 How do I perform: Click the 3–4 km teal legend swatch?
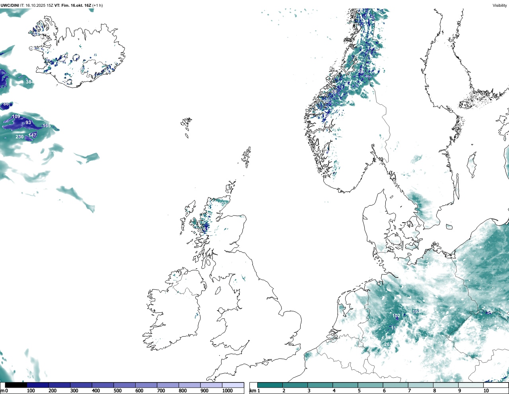click(x=320, y=385)
